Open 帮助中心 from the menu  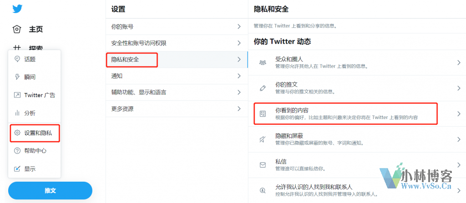tap(35, 151)
